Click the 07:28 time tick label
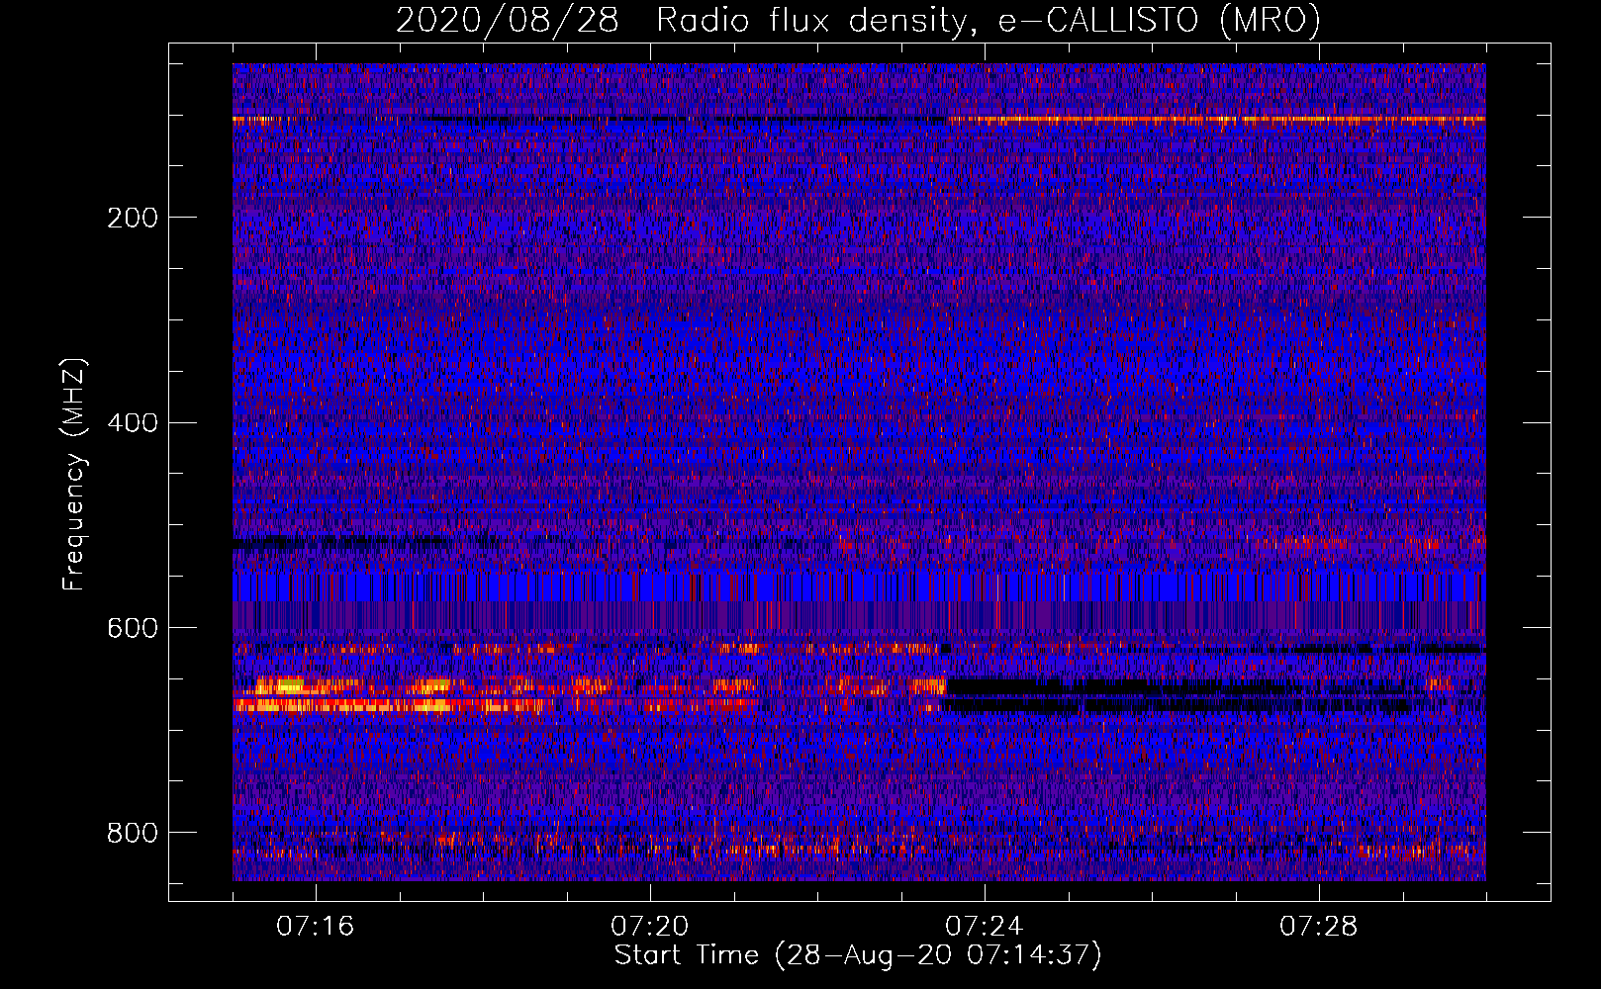 point(1319,927)
